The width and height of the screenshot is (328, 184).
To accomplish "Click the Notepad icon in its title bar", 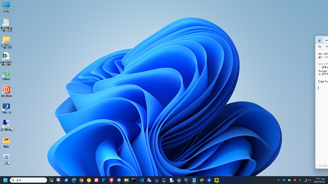I will [x=319, y=41].
